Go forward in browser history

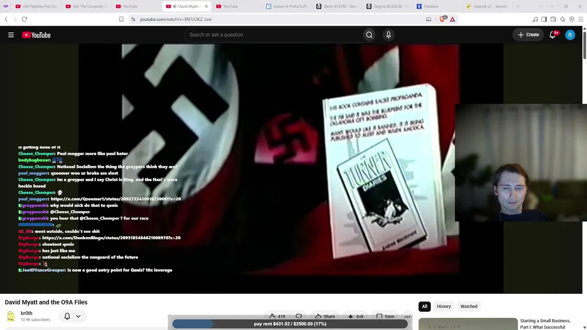(x=15, y=19)
